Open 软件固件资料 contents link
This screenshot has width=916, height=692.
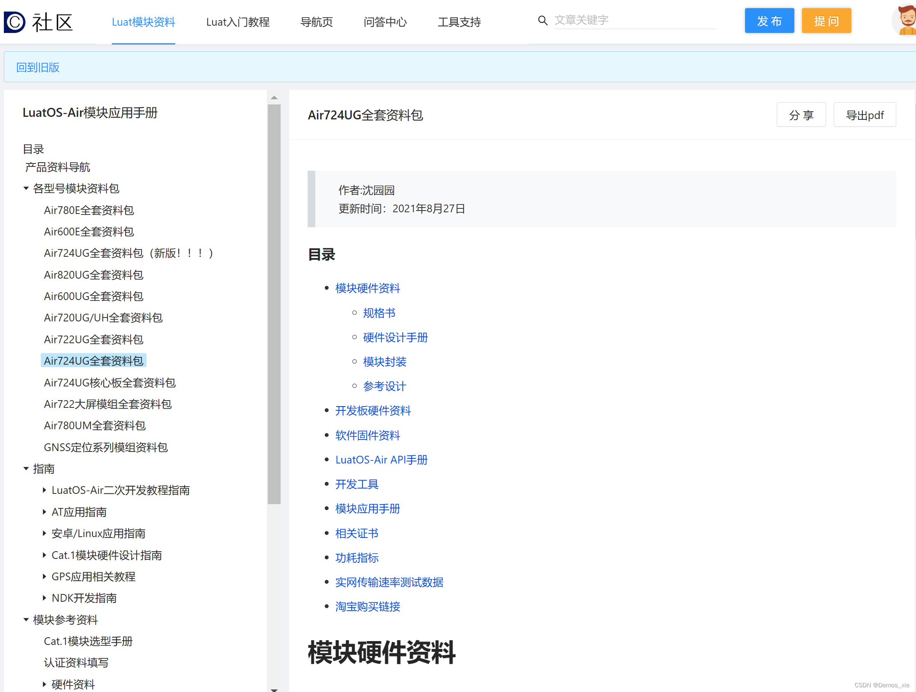coord(368,435)
